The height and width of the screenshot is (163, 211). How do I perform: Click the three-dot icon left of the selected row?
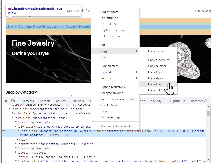[x=4, y=131]
